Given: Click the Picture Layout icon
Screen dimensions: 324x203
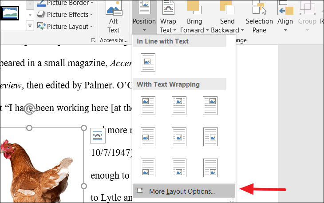Looking at the screenshot, I should 41,26.
